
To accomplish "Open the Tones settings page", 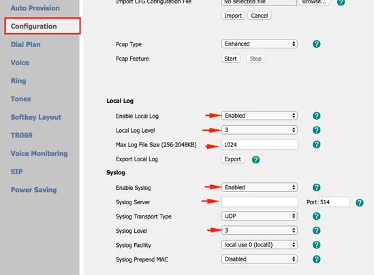I will click(20, 99).
